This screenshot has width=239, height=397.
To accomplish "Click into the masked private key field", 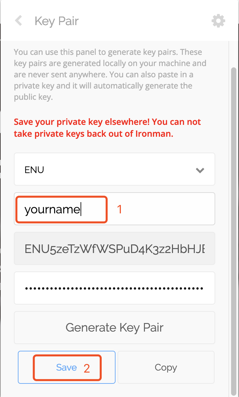I will [x=115, y=288].
